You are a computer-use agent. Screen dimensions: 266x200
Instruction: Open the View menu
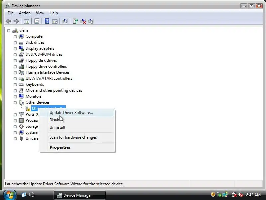click(x=40, y=13)
